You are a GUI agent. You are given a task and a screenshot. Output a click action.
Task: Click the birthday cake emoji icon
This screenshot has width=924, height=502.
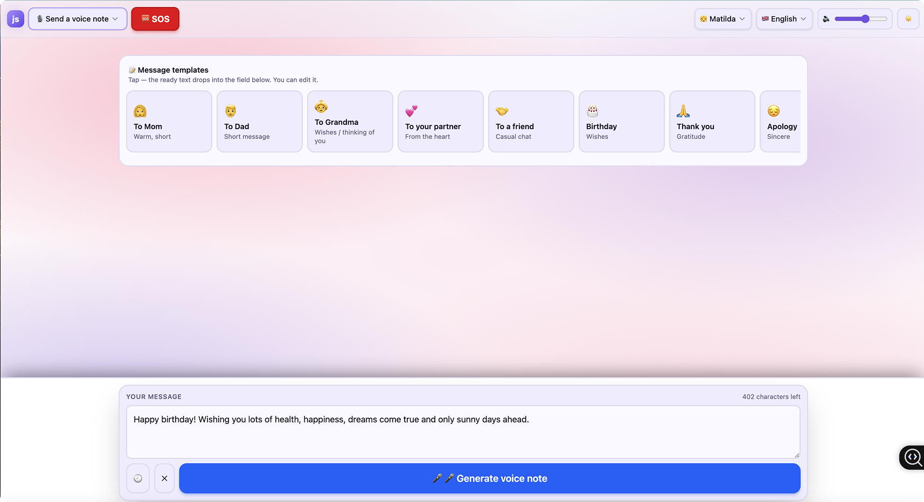coord(593,111)
